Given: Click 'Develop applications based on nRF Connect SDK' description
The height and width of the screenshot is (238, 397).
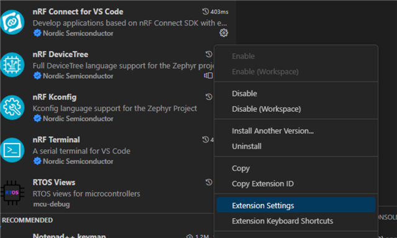Looking at the screenshot, I should (x=130, y=23).
